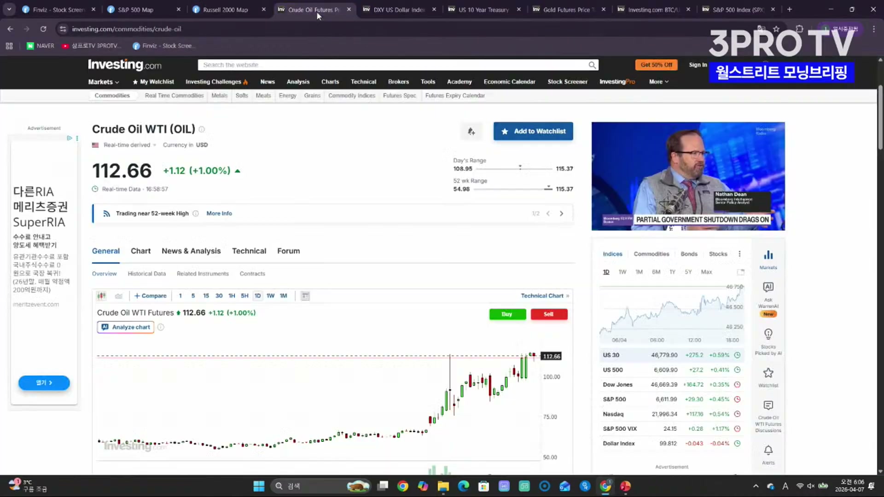Click the website search input field
This screenshot has height=497, width=884.
[391, 65]
